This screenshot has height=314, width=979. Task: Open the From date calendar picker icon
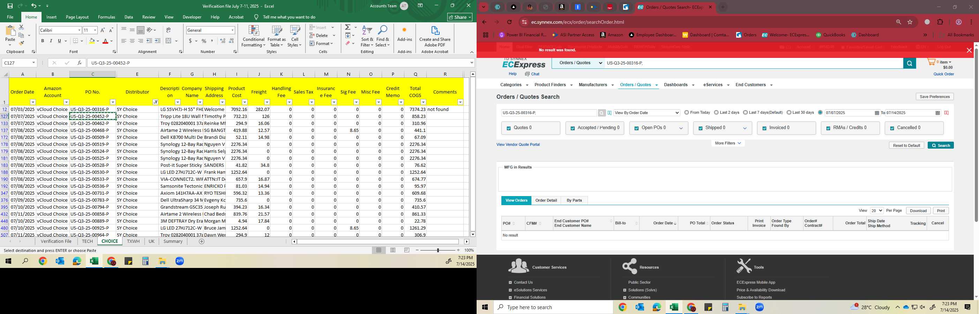tap(877, 113)
